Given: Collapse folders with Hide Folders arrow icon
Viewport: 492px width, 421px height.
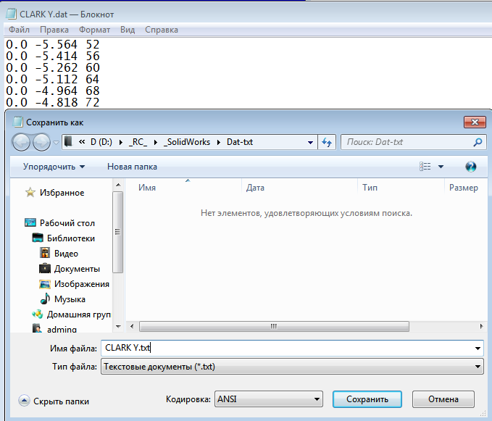Looking at the screenshot, I should (24, 401).
